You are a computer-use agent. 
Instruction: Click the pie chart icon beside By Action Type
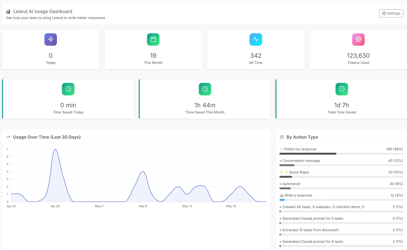(x=282, y=137)
